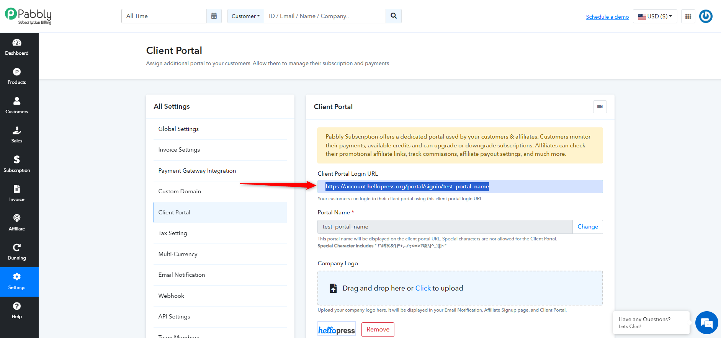Open the live chat bubble icon
Screen dimensions: 721x338
tap(706, 323)
